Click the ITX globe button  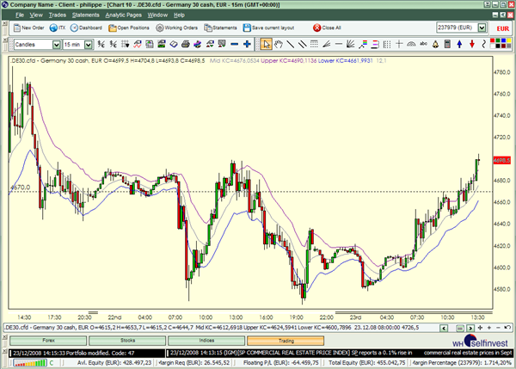click(58, 28)
